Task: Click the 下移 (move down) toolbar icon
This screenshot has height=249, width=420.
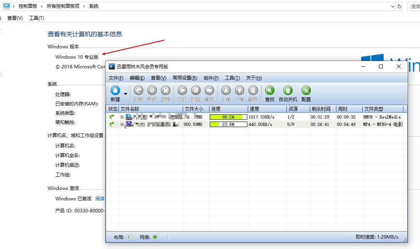Action: 240,91
